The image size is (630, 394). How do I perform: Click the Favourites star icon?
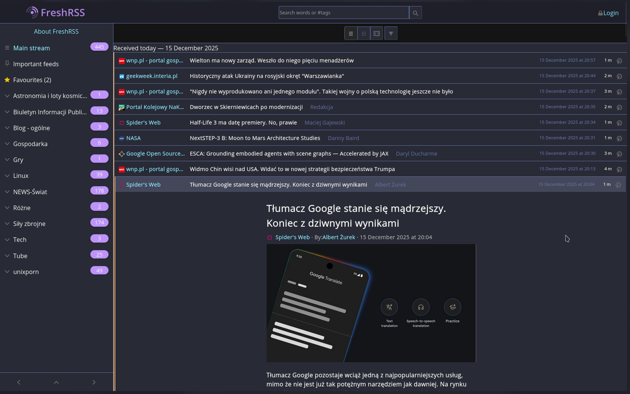[x=7, y=80]
